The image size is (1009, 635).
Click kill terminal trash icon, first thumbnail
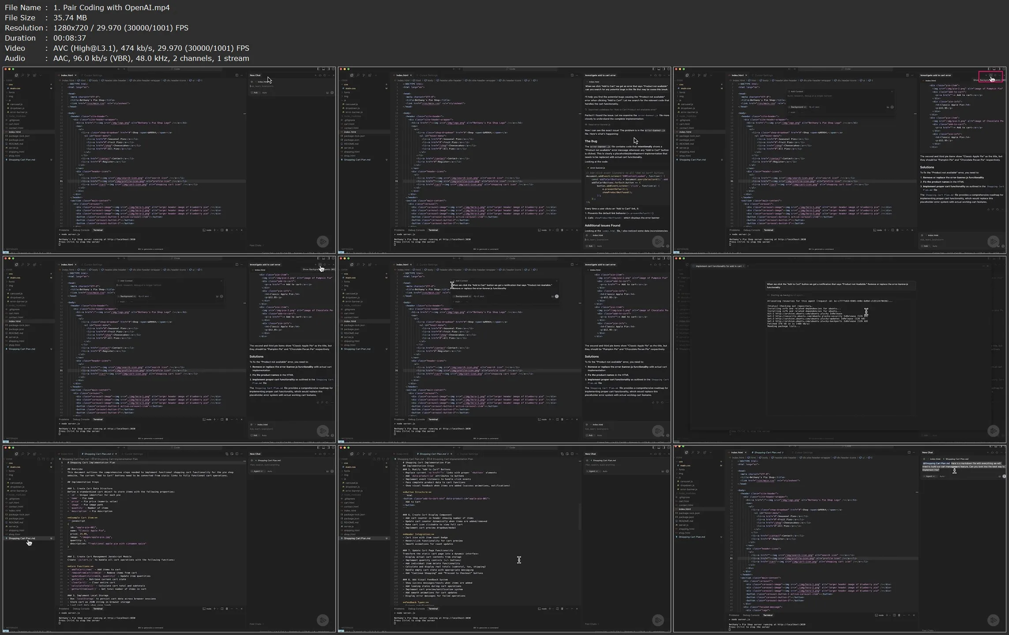point(227,230)
